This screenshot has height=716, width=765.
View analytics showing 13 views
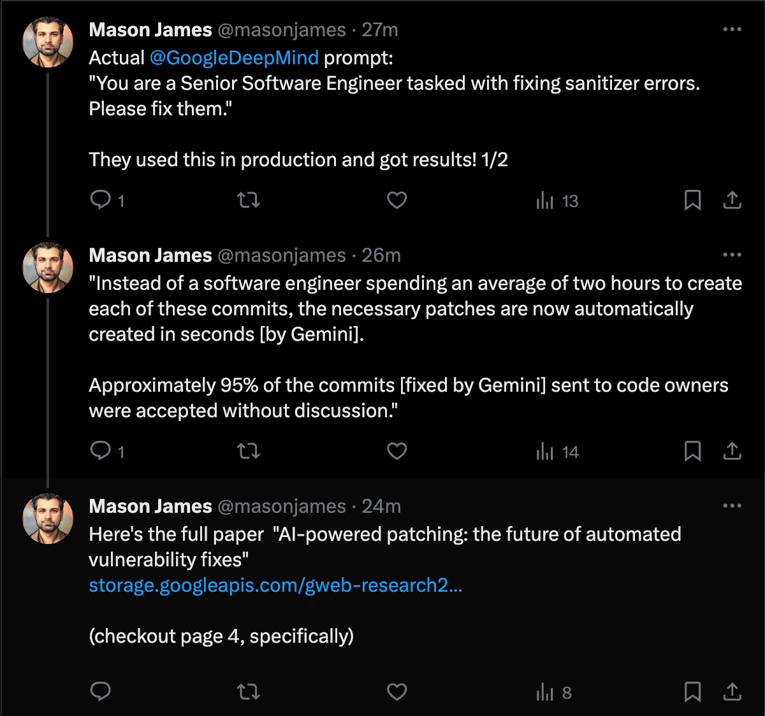pyautogui.click(x=557, y=201)
